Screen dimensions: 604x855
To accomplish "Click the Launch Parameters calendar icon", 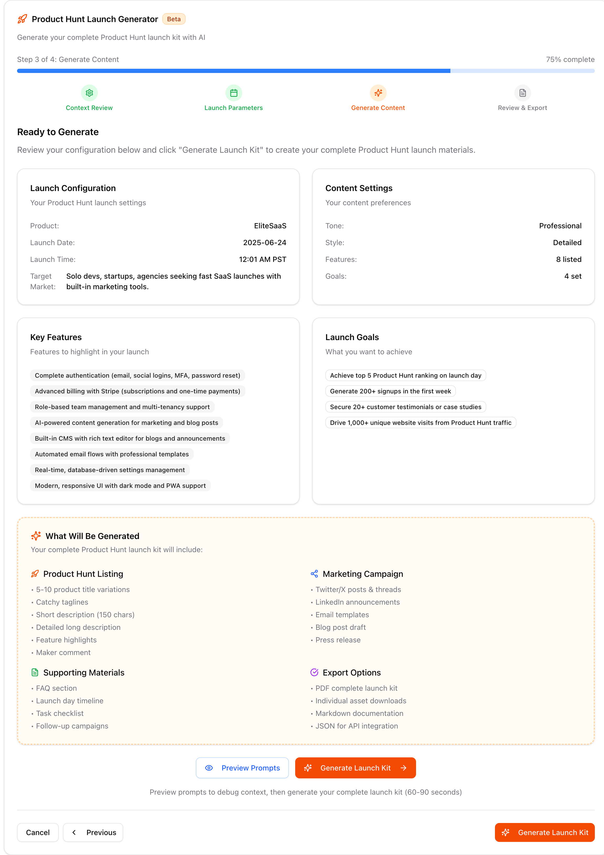I will tap(233, 93).
